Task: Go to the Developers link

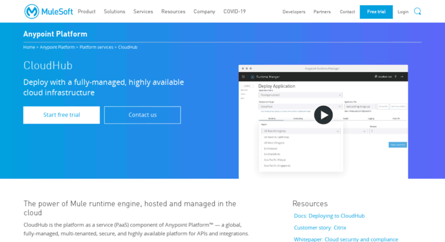Action: 294,12
